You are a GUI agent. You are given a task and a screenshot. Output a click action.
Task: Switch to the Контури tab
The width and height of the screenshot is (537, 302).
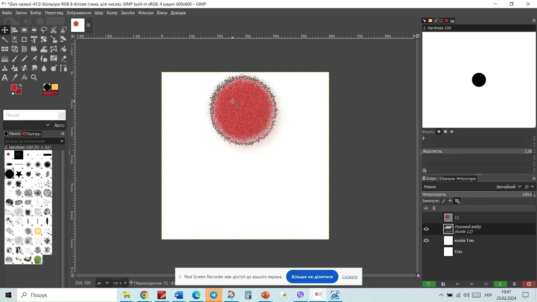(x=466, y=179)
